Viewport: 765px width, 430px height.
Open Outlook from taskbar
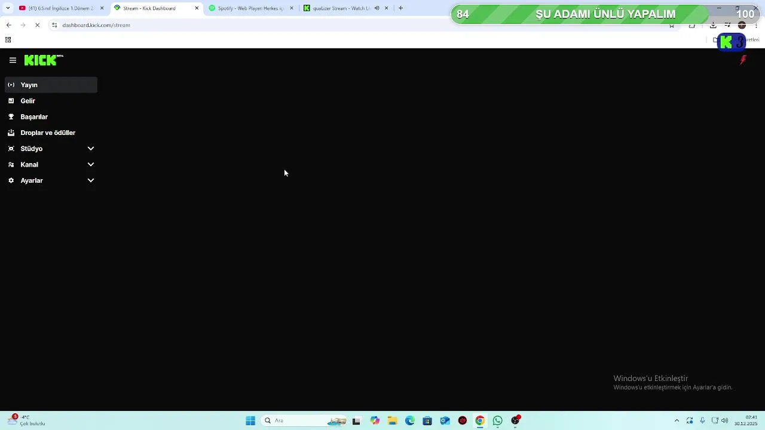[445, 420]
